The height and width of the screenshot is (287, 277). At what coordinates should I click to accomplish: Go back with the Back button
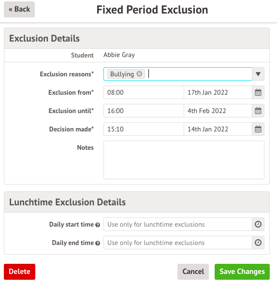tap(19, 9)
